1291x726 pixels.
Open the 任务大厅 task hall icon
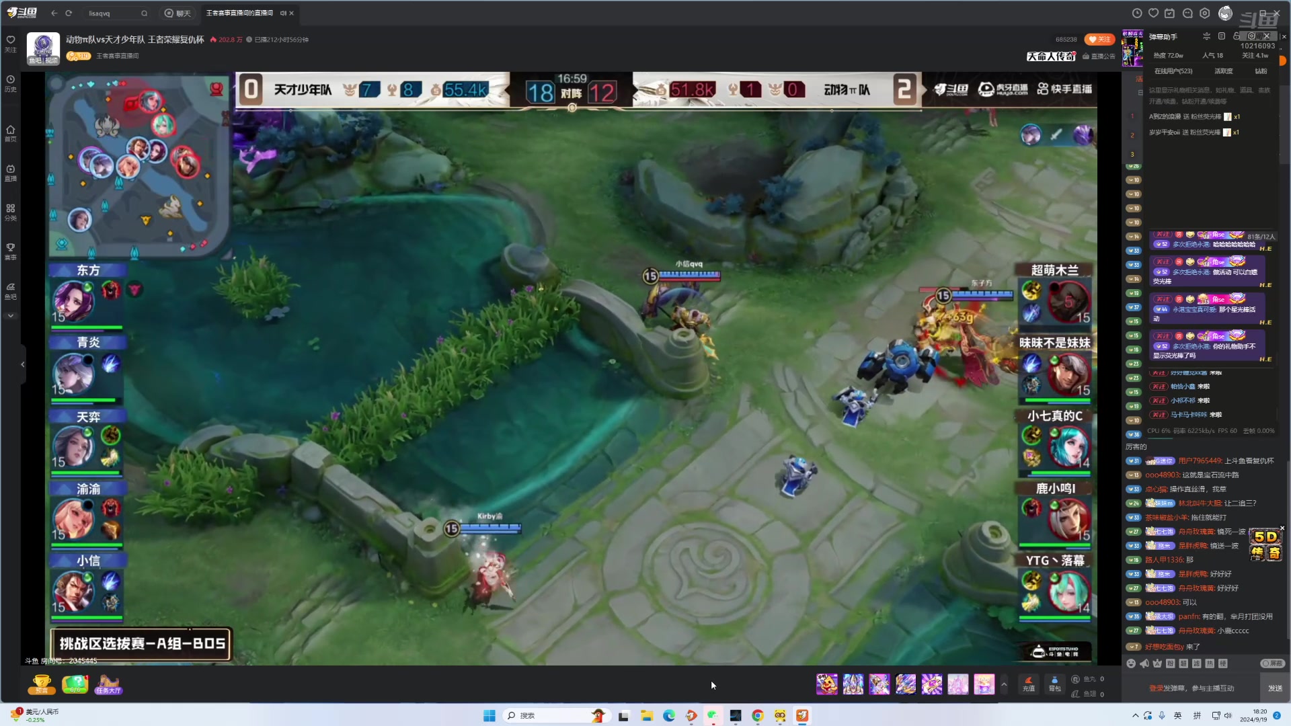(x=108, y=684)
